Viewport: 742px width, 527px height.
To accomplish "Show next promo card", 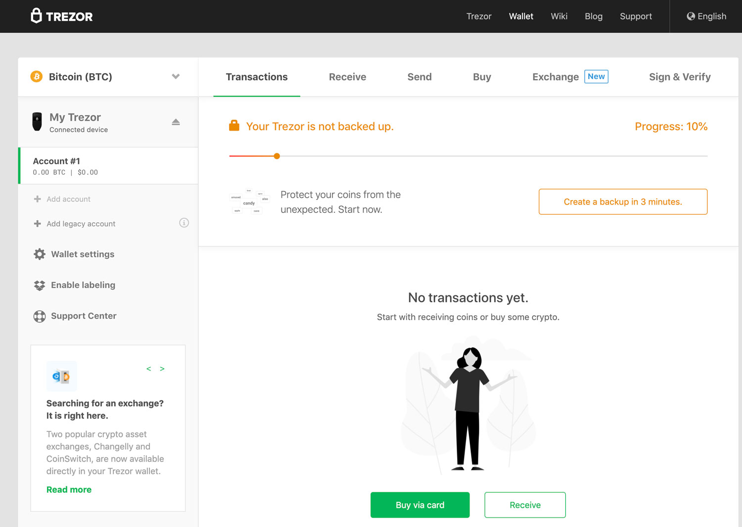I will (x=162, y=369).
